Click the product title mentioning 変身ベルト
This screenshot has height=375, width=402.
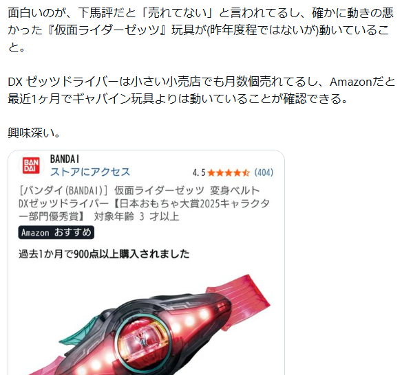point(144,203)
